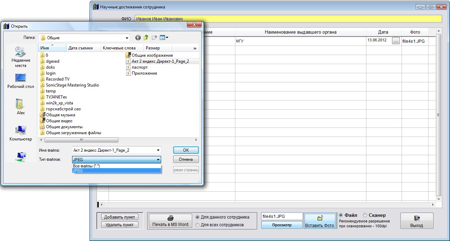
Task: Select Для данного сотрудника radio button
Action: tap(197, 217)
